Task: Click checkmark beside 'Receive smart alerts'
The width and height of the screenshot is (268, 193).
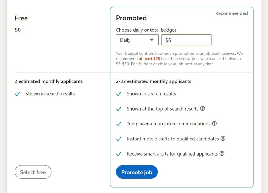Action: [x=119, y=154]
